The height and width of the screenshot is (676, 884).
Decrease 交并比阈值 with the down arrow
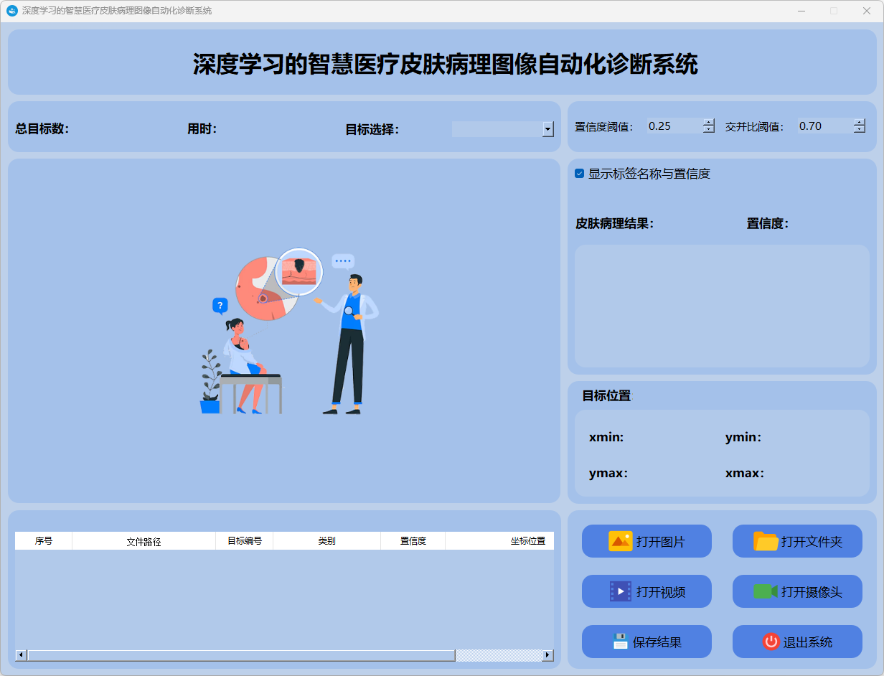860,130
